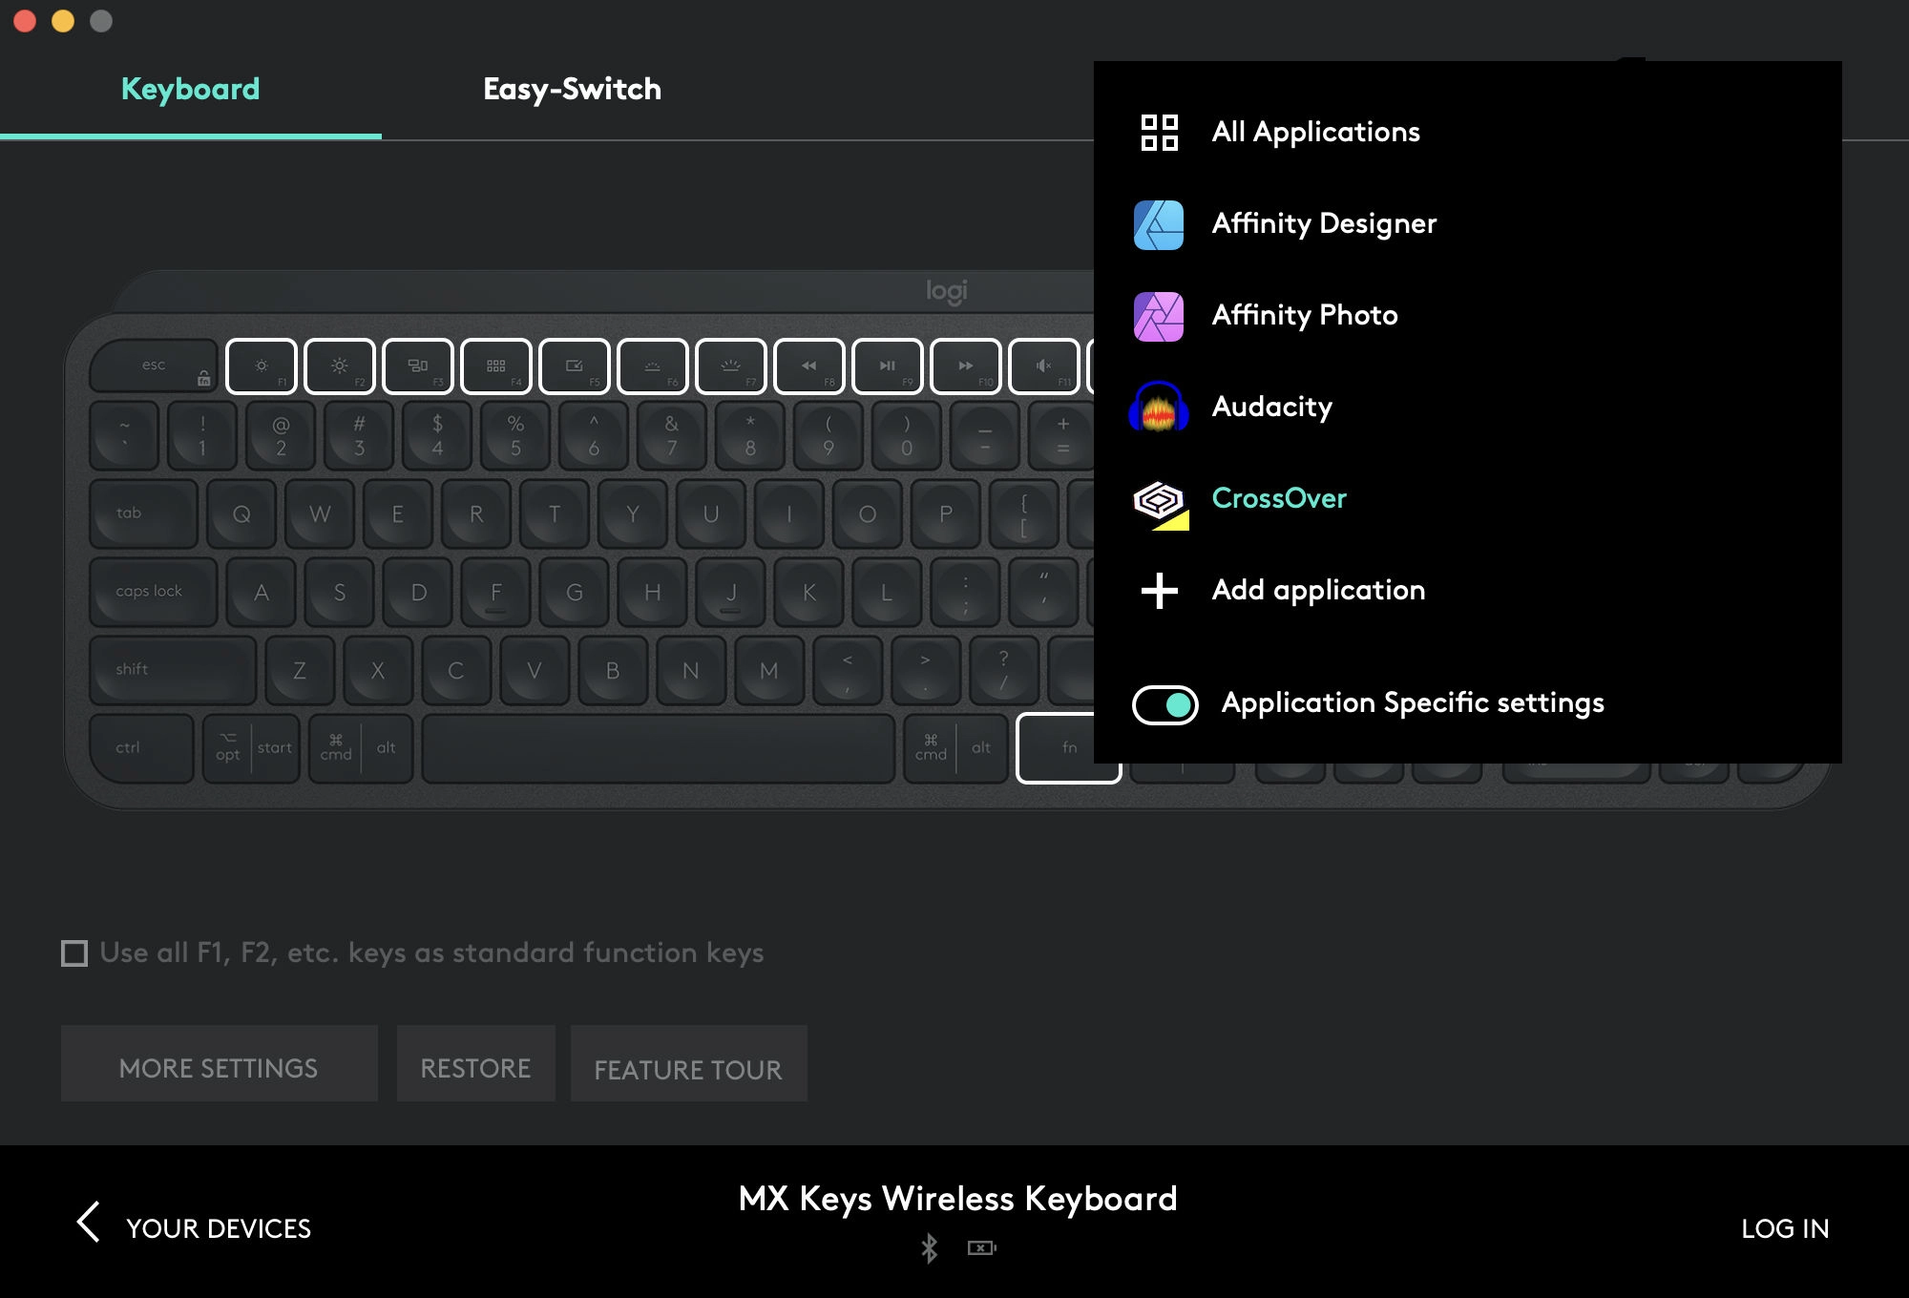Screen dimensions: 1909x1298
Task: Switch to the Keyboard tab
Action: coord(190,89)
